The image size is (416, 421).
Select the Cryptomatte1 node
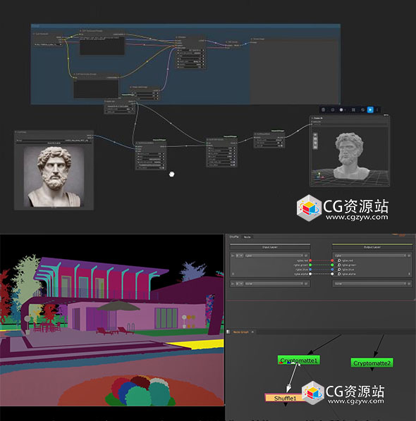(x=299, y=360)
